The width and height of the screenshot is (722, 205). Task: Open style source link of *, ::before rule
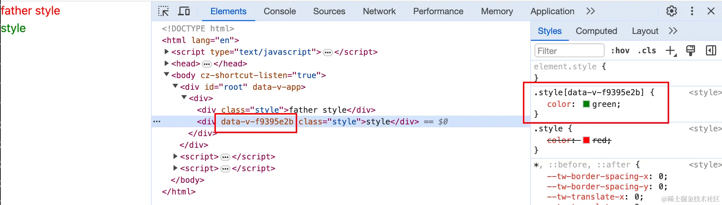(x=705, y=165)
